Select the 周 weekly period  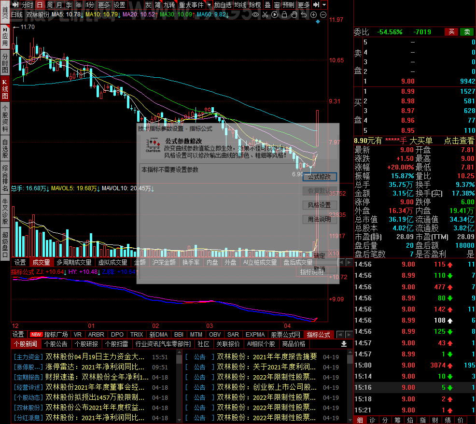click(50, 4)
